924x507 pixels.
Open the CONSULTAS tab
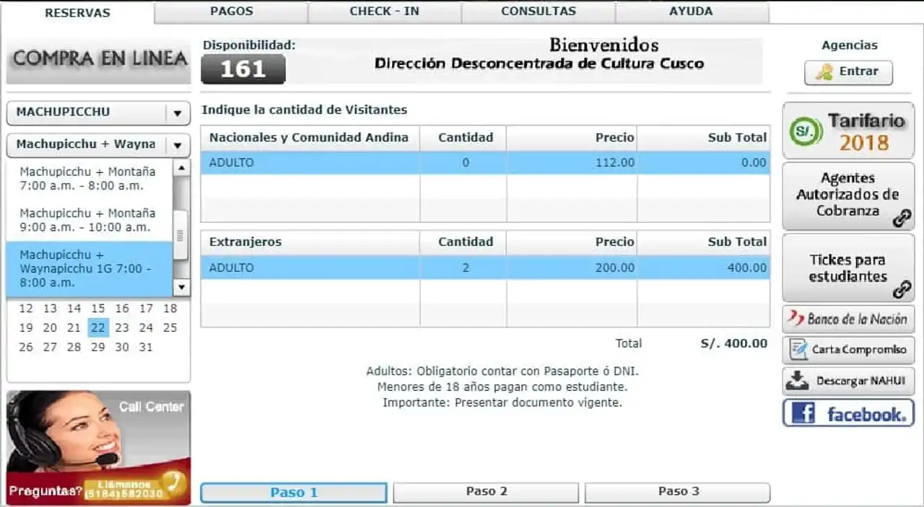pyautogui.click(x=539, y=12)
